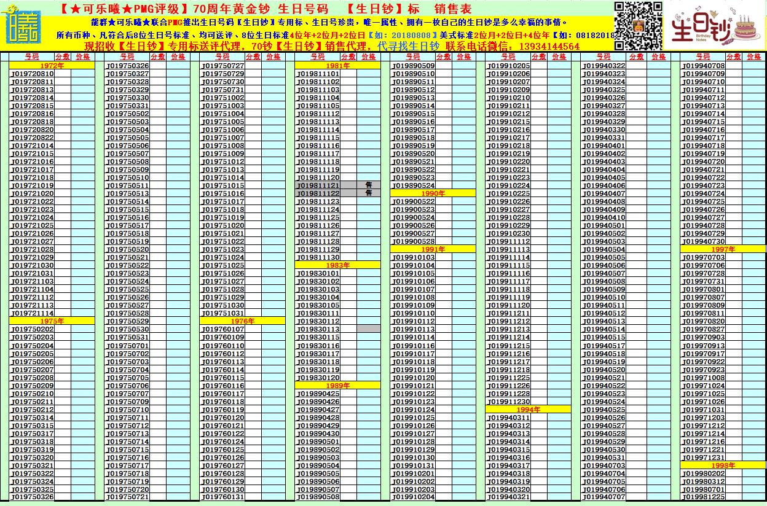
Task: Click serial number J019911230
Action: tap(509, 402)
